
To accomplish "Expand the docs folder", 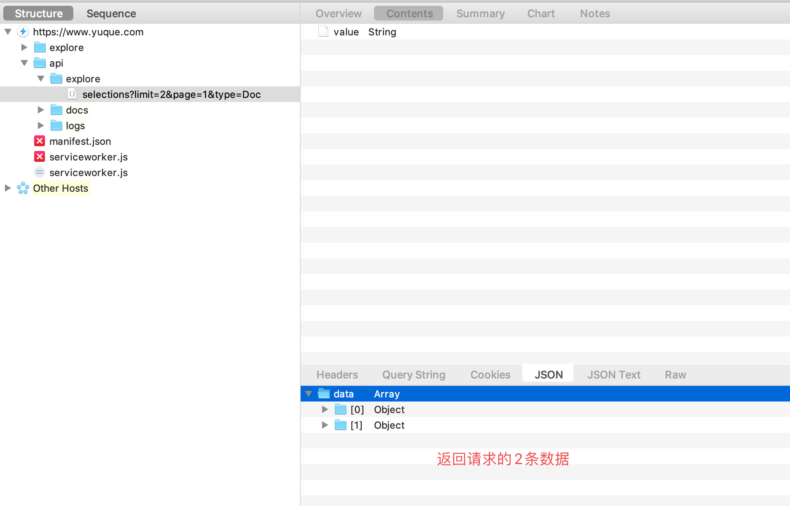I will 41,110.
